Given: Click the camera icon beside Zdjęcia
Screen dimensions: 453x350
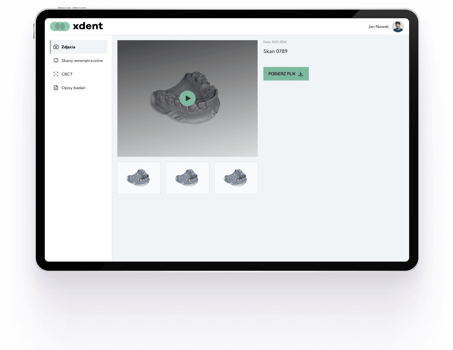Looking at the screenshot, I should (x=56, y=47).
